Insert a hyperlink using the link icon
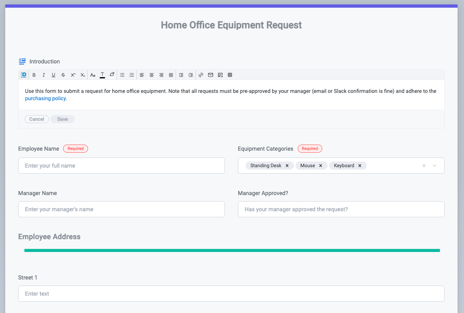The width and height of the screenshot is (464, 313). [x=201, y=75]
